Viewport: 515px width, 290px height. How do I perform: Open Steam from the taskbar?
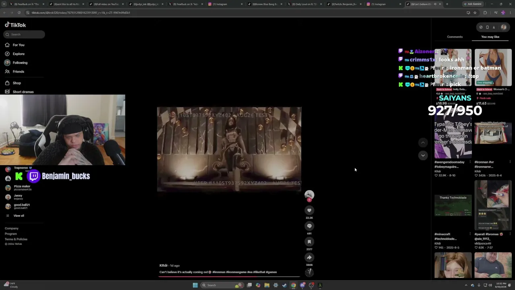point(284,285)
